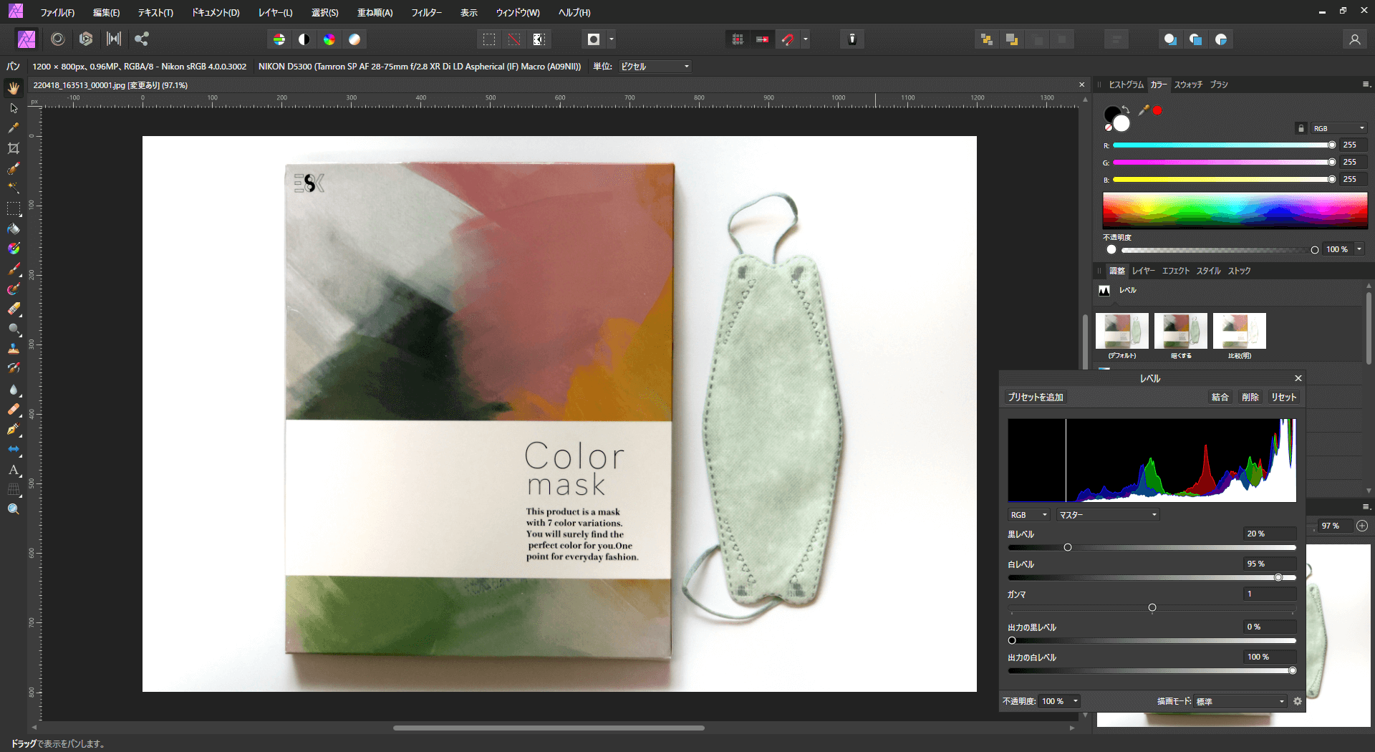Click the Invert Selection toolbar icon
Image resolution: width=1375 pixels, height=752 pixels.
coord(539,39)
